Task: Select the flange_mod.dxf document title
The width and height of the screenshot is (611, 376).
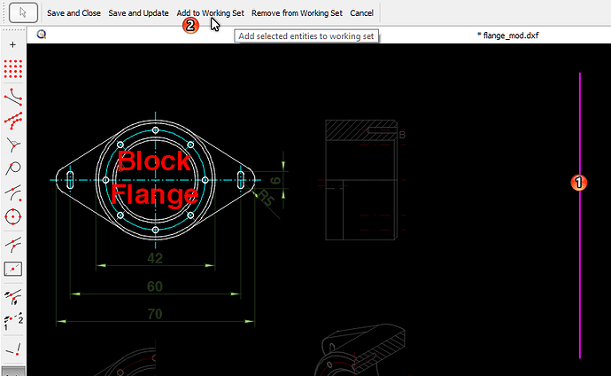Action: [x=508, y=35]
